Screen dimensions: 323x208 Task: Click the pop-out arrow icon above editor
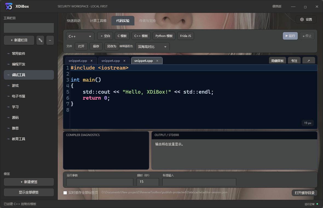tap(308, 61)
